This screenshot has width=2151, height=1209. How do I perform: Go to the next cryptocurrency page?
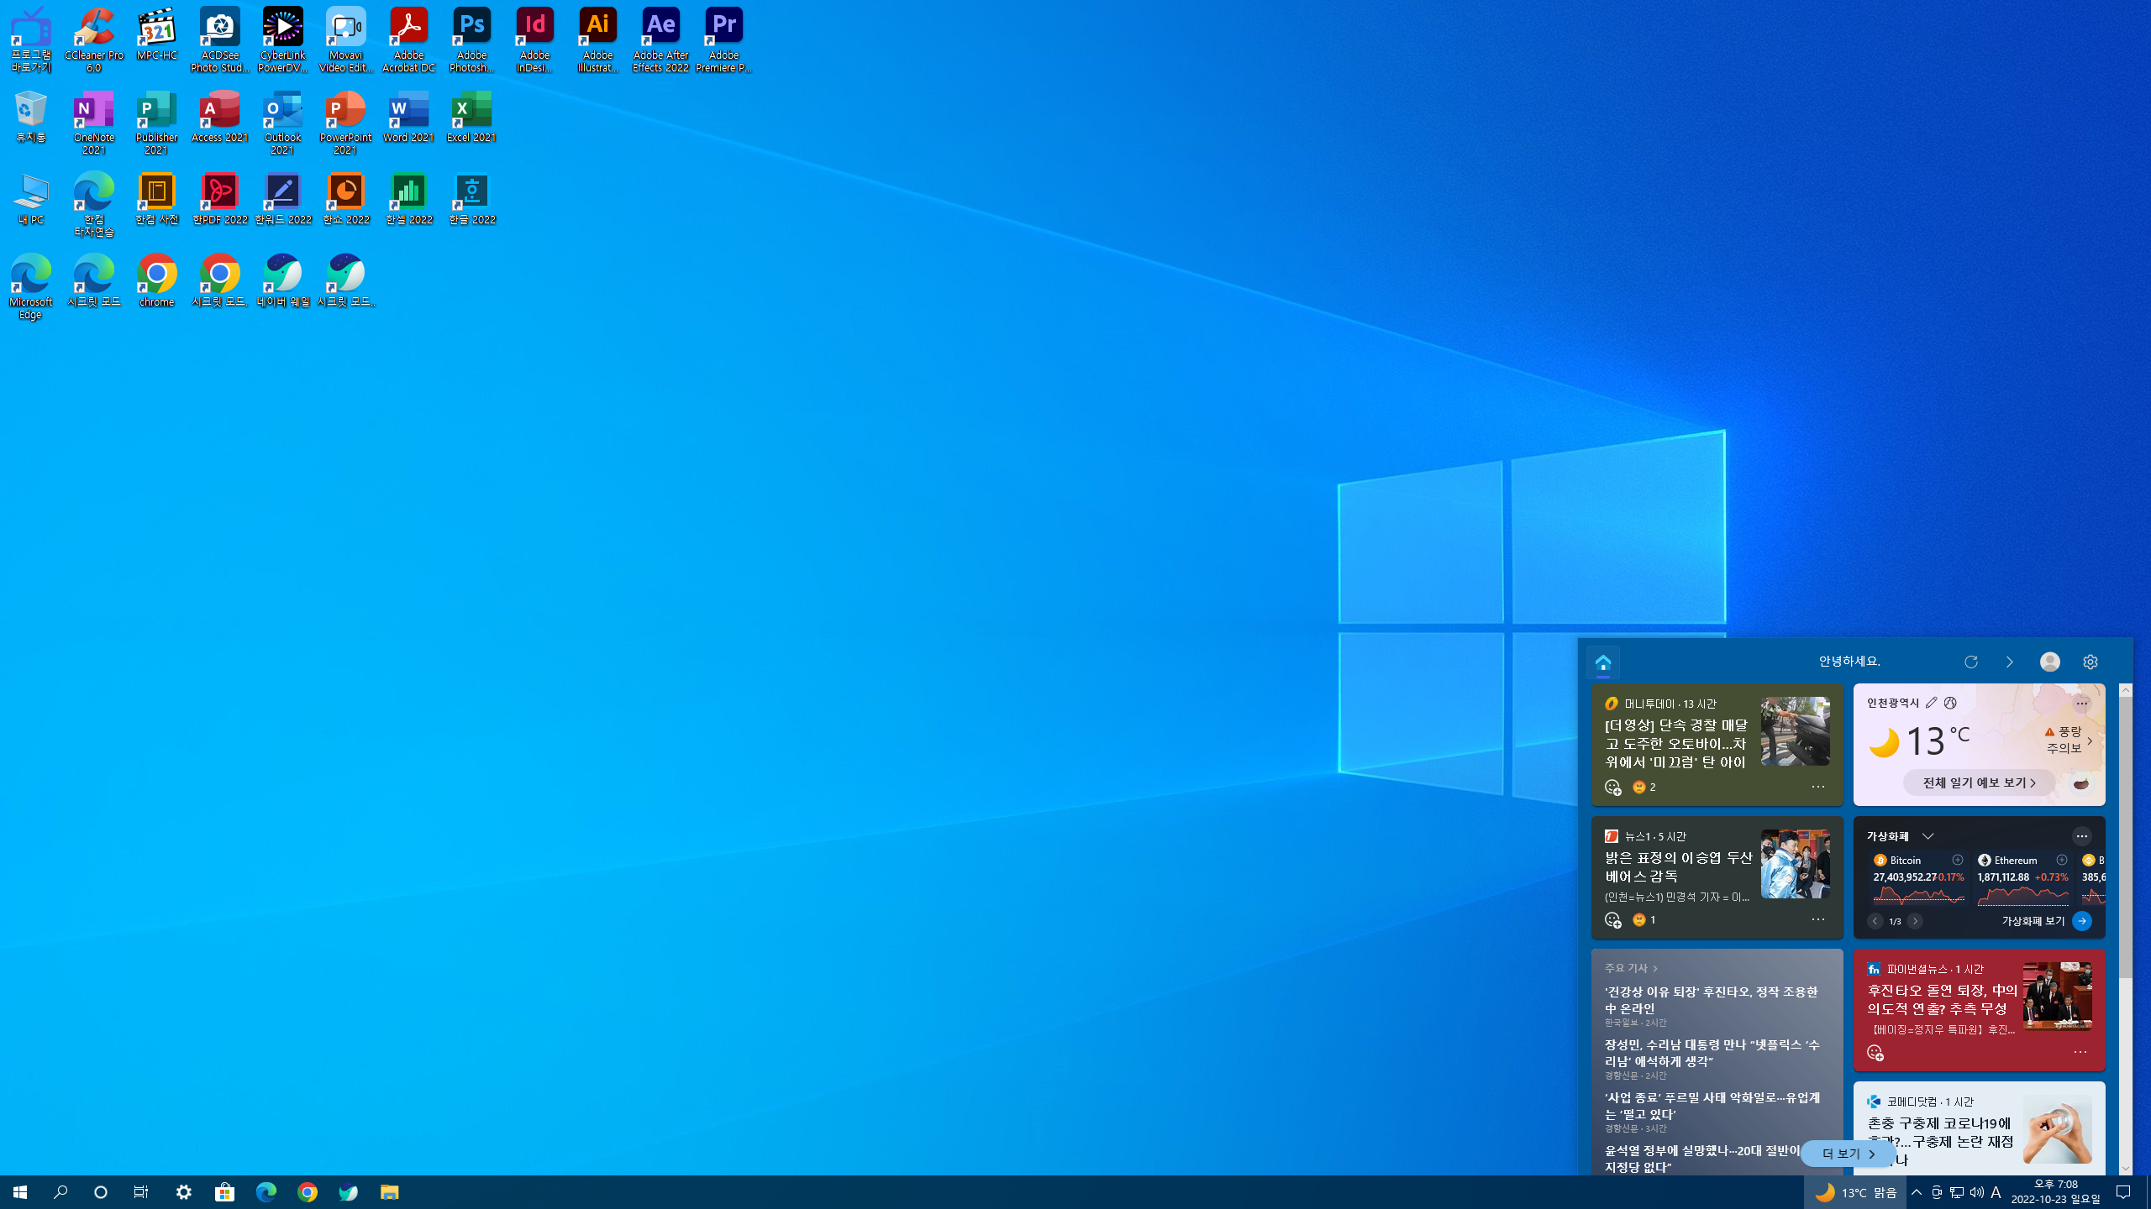click(1915, 921)
